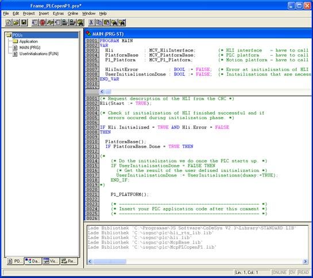Image resolution: width=313 pixels, height=278 pixels.
Task: Click the OV status bar indicator
Action: pos(292,272)
